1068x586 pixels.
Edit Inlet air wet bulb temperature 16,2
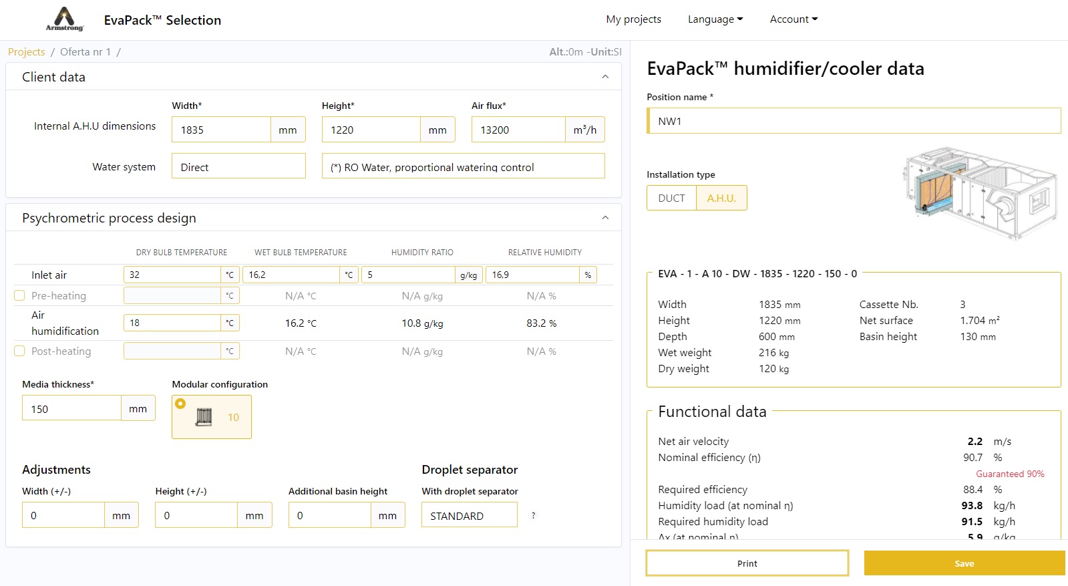pos(292,275)
